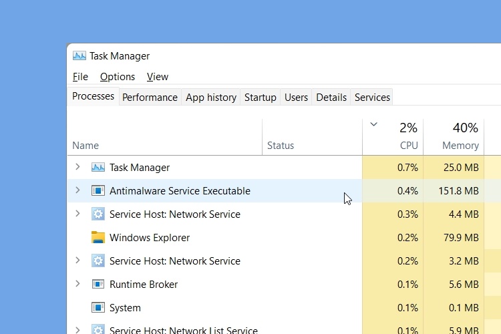This screenshot has height=334, width=501.
Task: Click the Service Host: Network List Service gear icon
Action: (98, 329)
